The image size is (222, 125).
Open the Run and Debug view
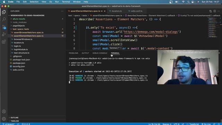(4, 34)
